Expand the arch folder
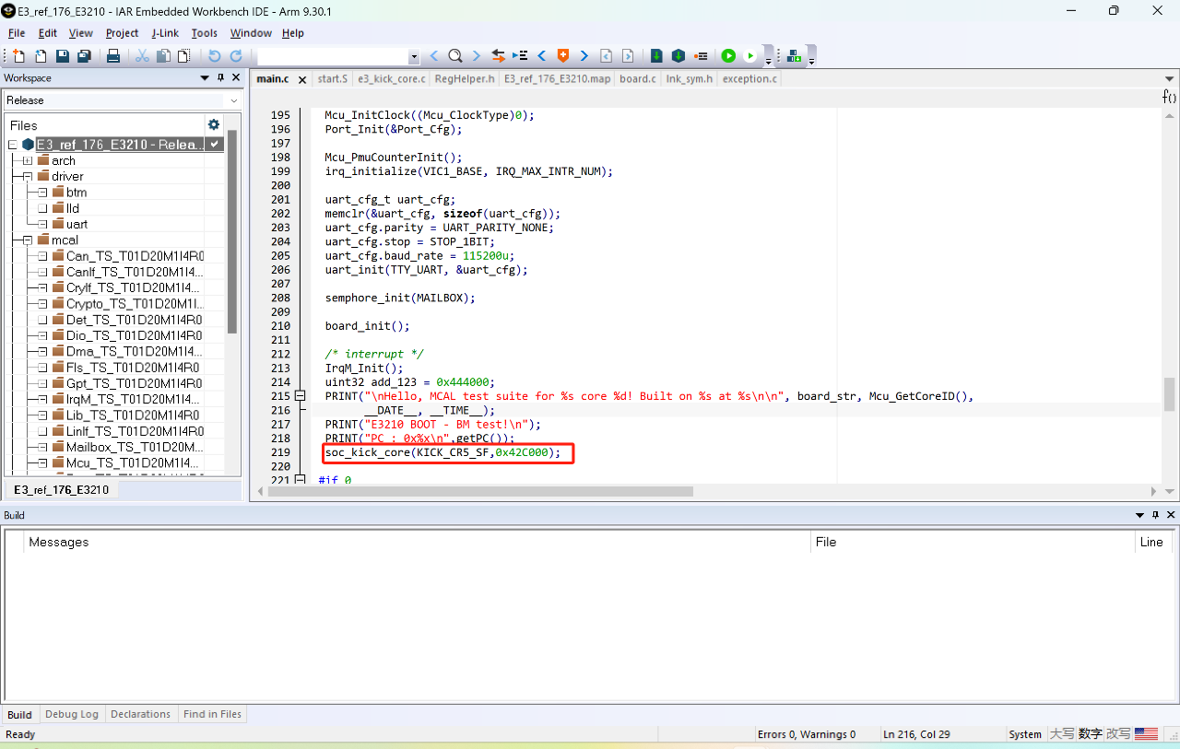The width and height of the screenshot is (1180, 749). [28, 160]
